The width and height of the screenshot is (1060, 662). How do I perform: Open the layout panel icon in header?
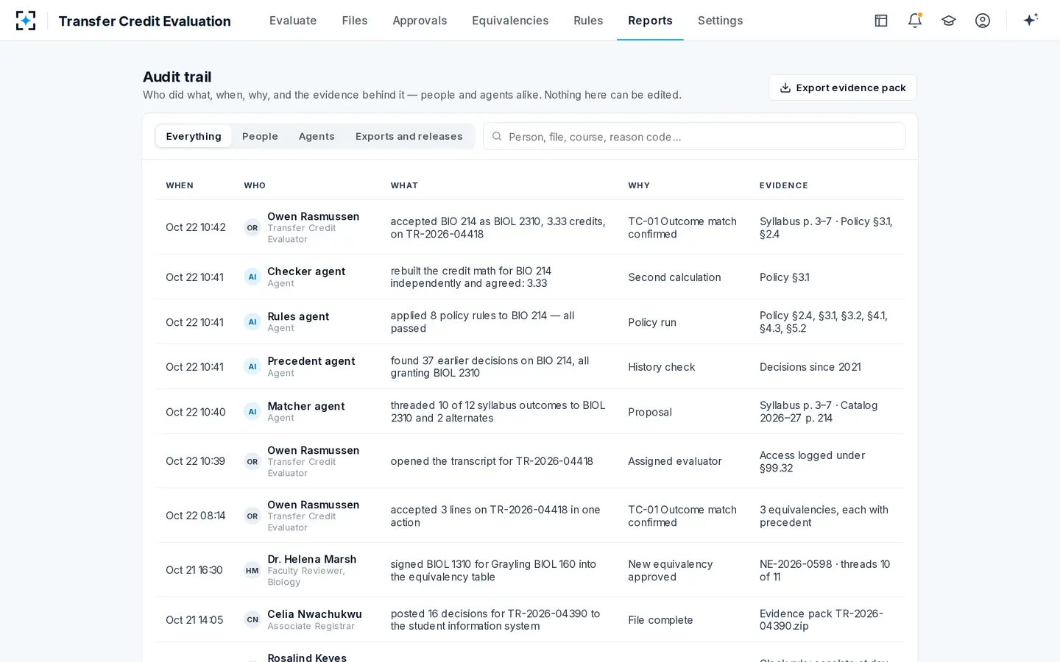tap(881, 21)
